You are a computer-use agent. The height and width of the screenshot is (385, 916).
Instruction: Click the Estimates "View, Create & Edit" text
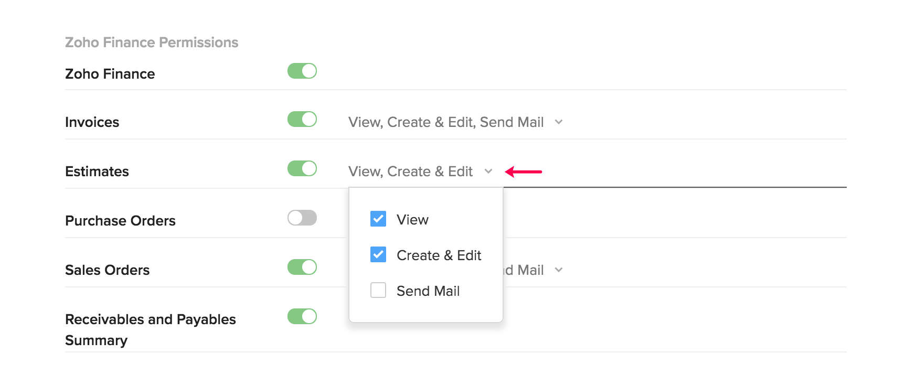click(x=411, y=172)
